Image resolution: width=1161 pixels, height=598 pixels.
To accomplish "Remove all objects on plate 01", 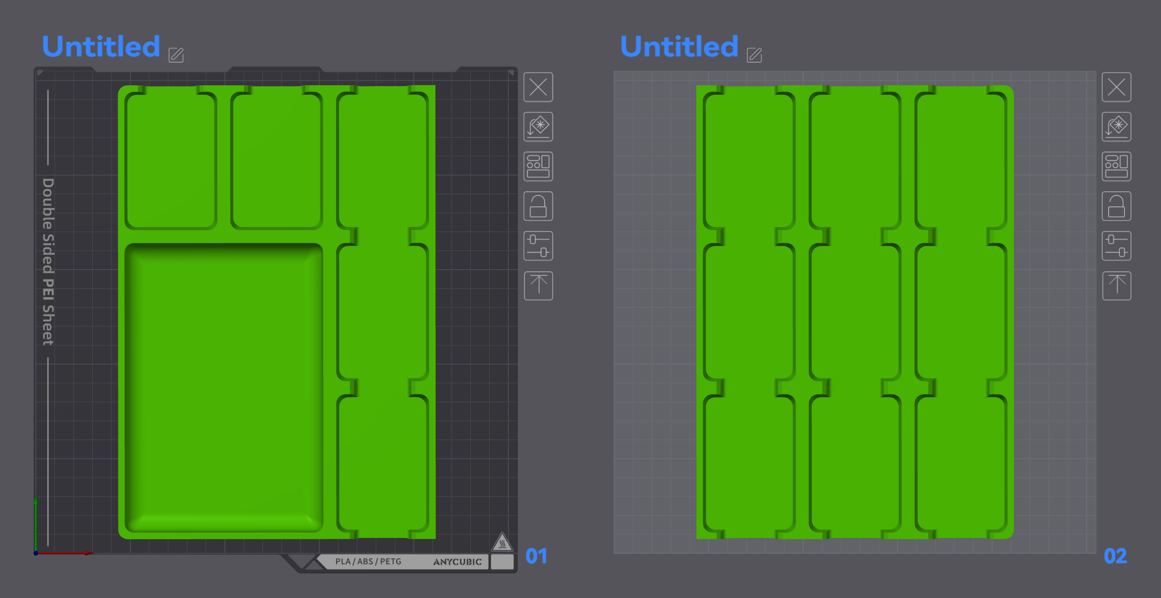I will click(538, 87).
